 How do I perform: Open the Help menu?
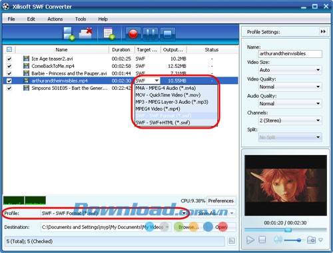pyautogui.click(x=103, y=19)
